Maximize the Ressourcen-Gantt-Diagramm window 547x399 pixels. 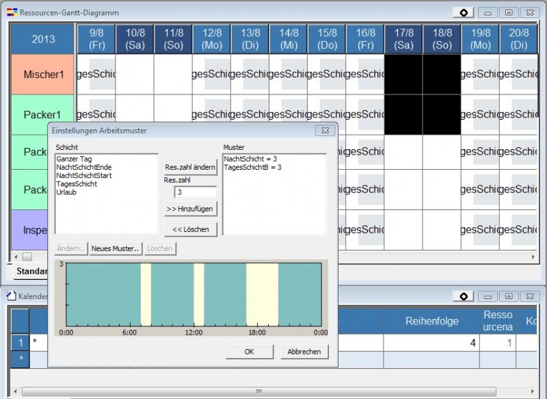[x=509, y=12]
